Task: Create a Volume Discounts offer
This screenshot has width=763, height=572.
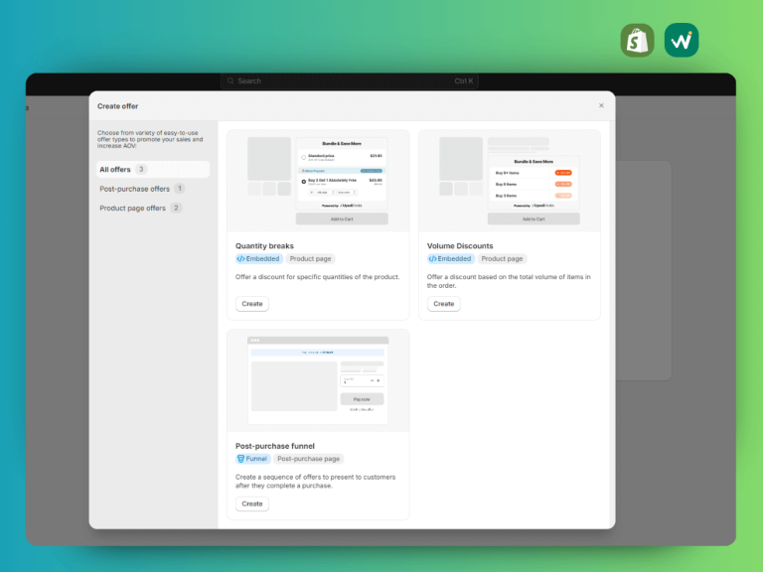Action: click(444, 304)
